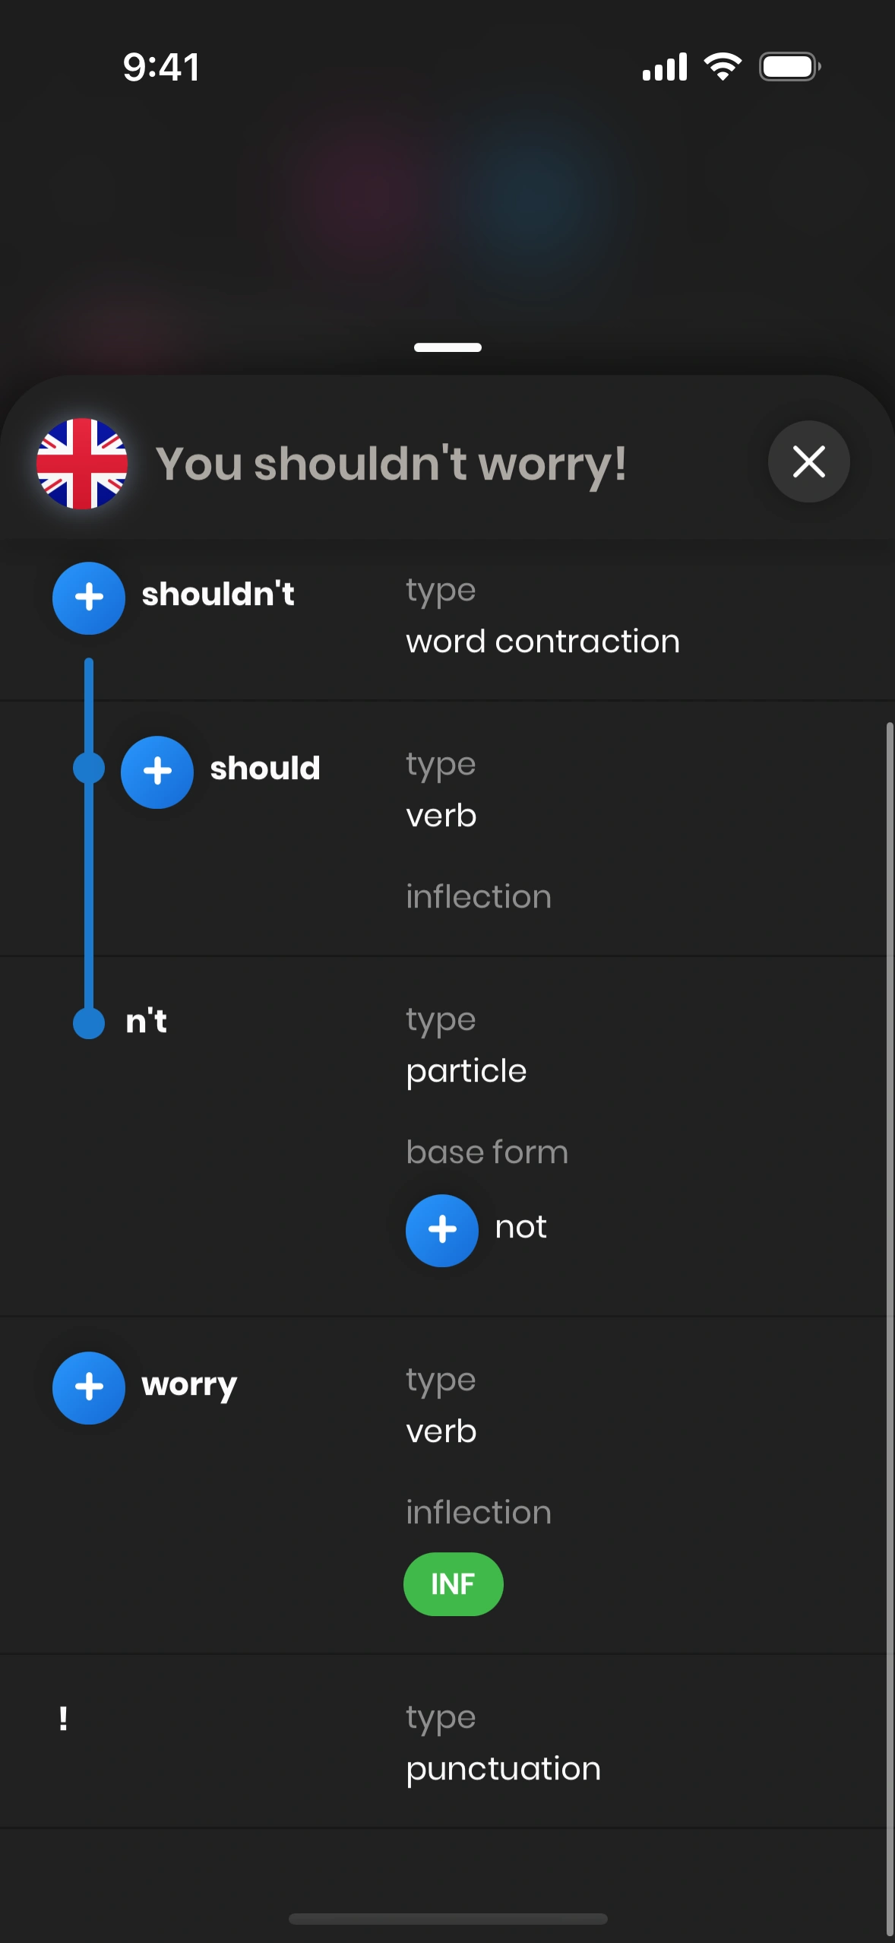Tap the "You shouldn't worry!" sentence title
The height and width of the screenshot is (1943, 895).
[x=391, y=464]
